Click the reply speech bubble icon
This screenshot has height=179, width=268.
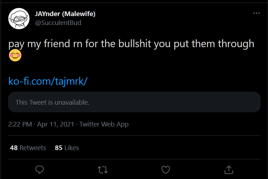[40, 170]
